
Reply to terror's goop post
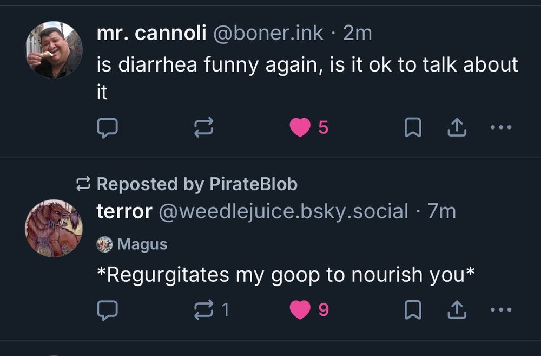pyautogui.click(x=108, y=310)
